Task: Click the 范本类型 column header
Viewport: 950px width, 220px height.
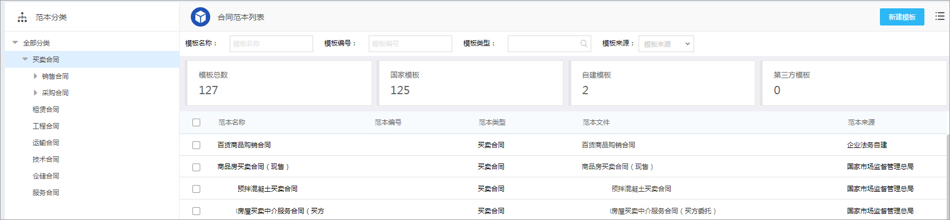Action: (x=492, y=122)
